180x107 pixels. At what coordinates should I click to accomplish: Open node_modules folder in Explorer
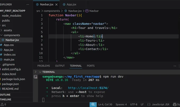point(12,16)
